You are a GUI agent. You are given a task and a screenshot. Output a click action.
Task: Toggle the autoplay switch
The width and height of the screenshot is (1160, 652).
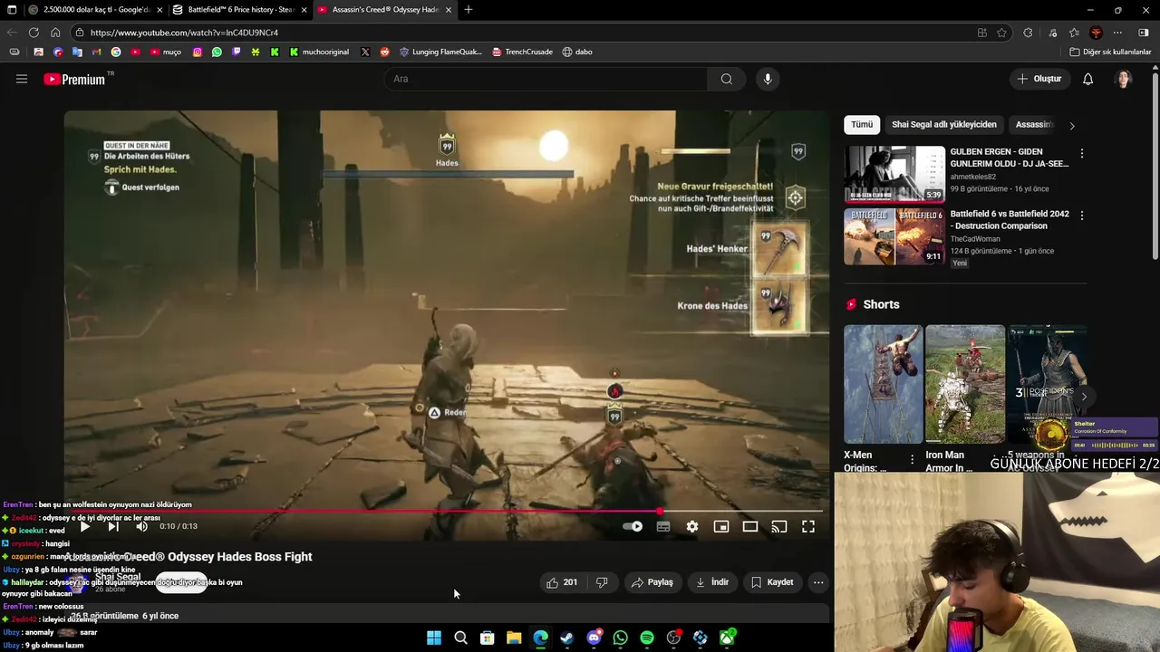[x=633, y=526]
